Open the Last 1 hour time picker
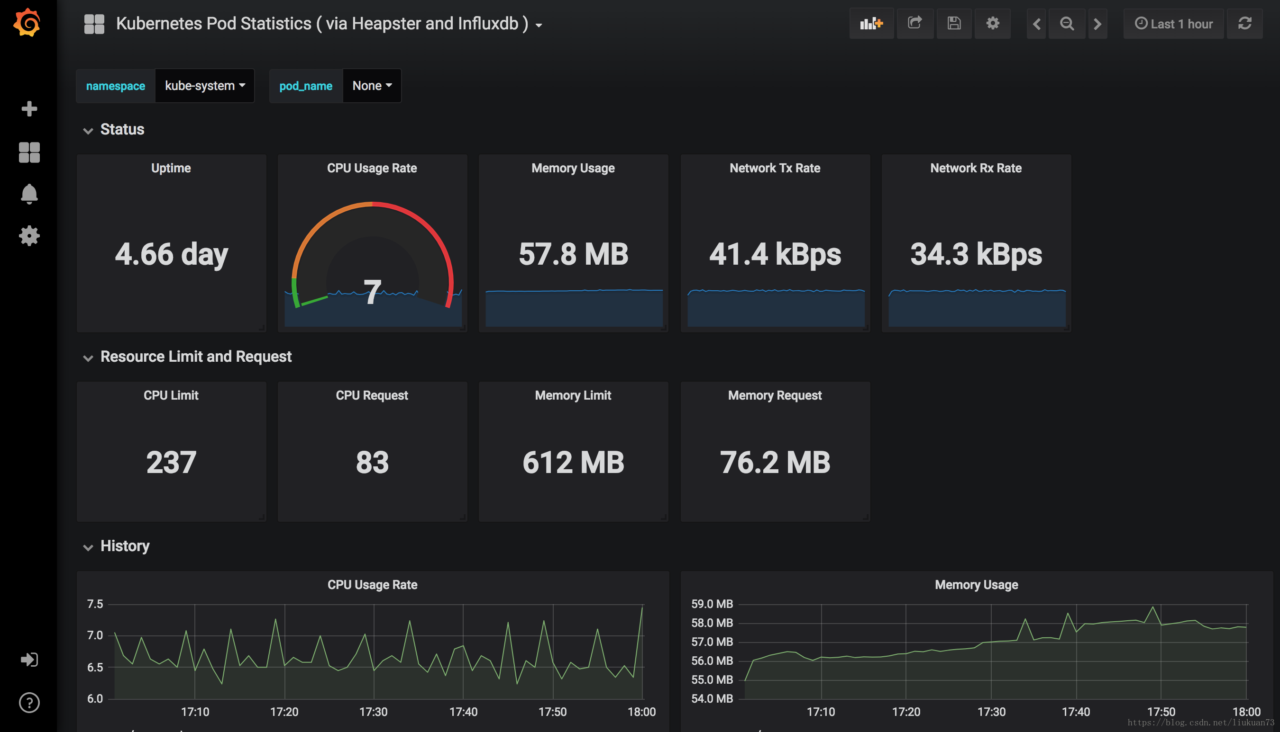This screenshot has width=1280, height=732. coord(1173,24)
